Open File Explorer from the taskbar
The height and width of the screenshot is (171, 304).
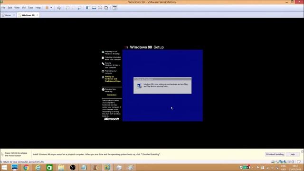tap(61, 167)
